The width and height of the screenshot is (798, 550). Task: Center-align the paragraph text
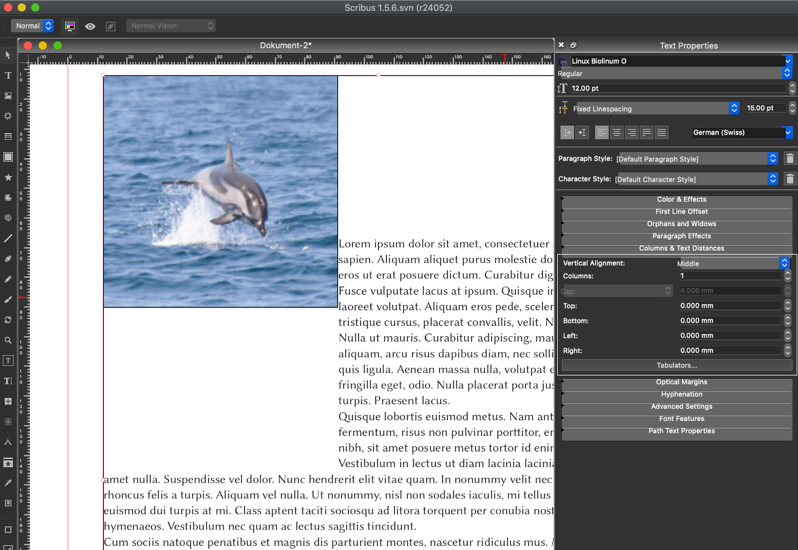617,132
